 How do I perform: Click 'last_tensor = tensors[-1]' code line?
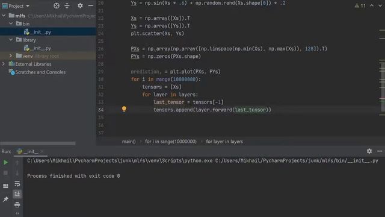(188, 102)
